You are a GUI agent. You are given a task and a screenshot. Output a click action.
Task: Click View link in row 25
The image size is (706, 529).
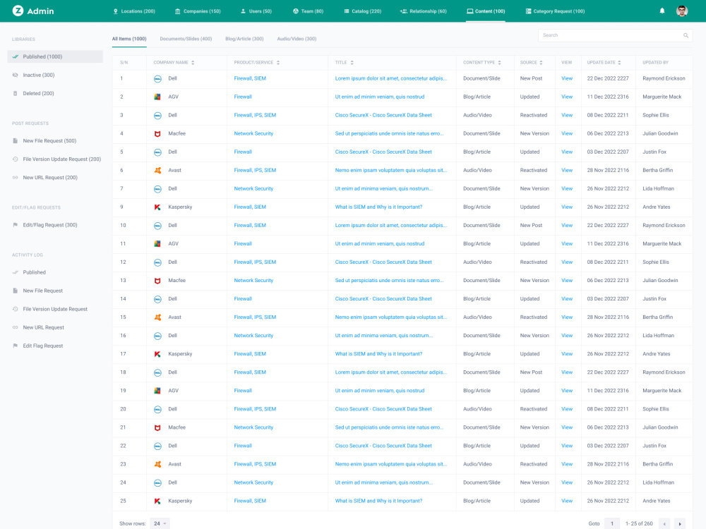(567, 501)
